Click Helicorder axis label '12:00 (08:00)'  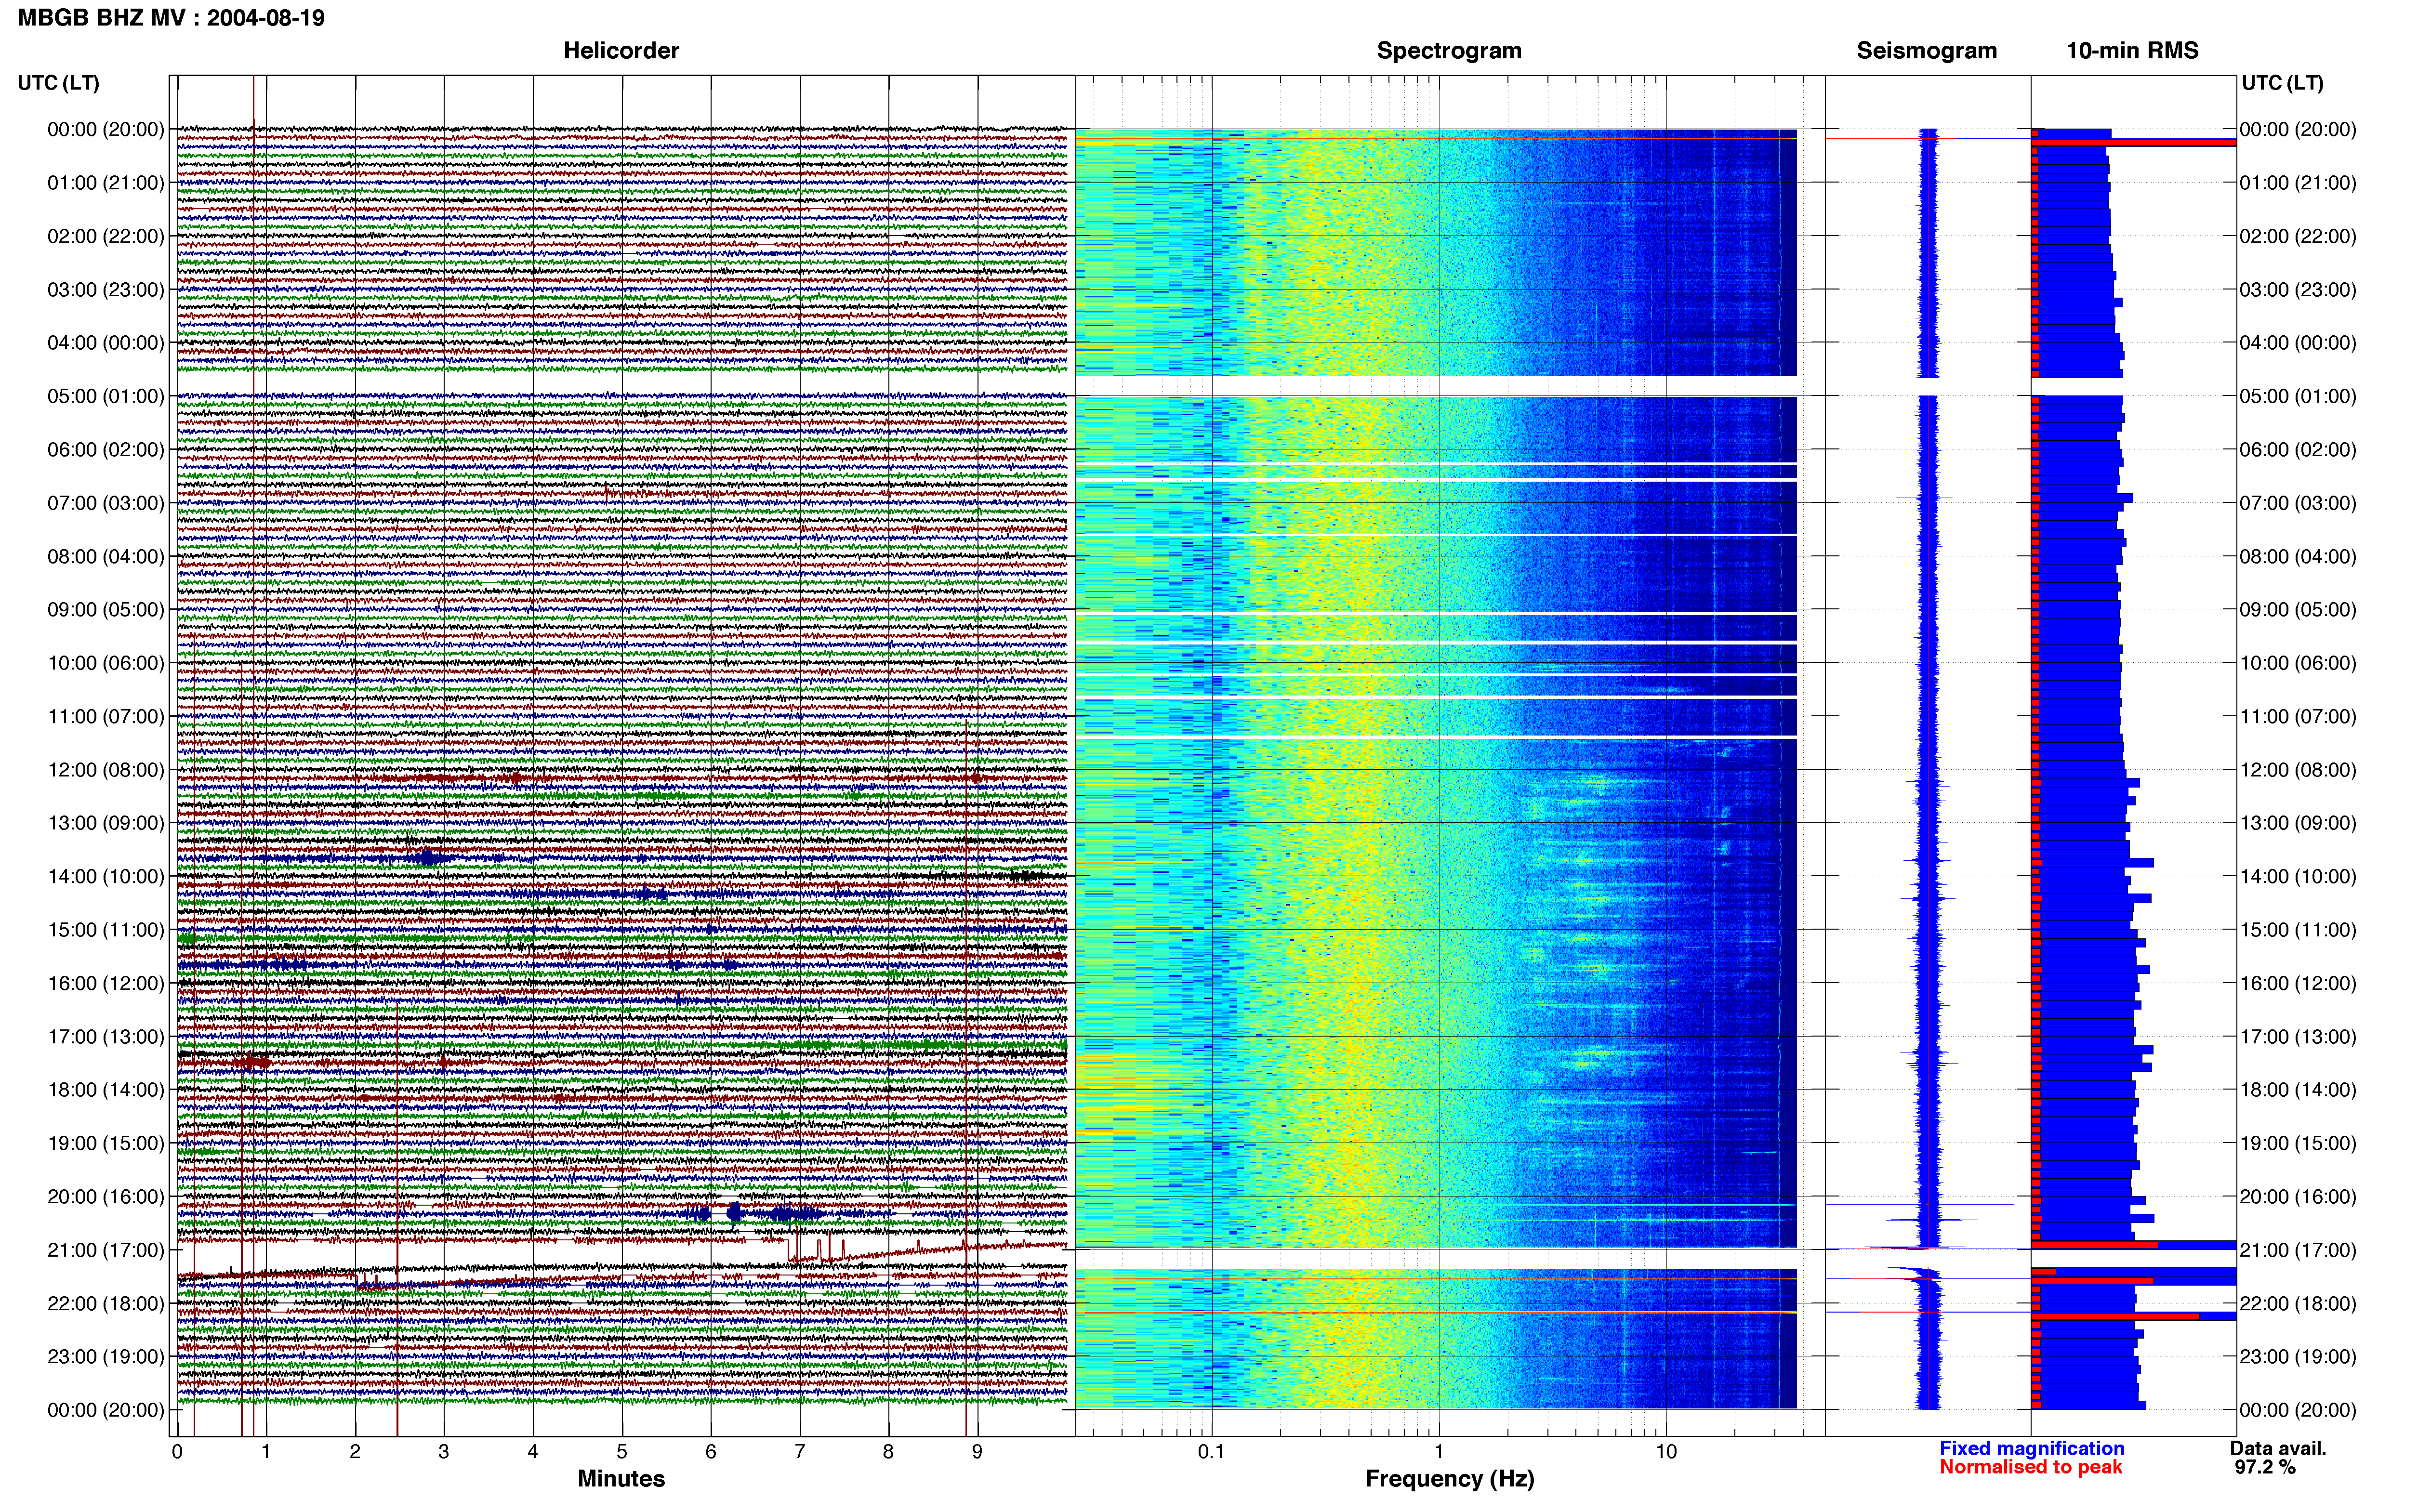point(106,770)
